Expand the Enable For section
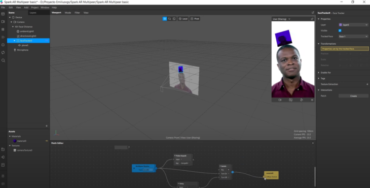The width and height of the screenshot is (370, 188). coord(319,73)
